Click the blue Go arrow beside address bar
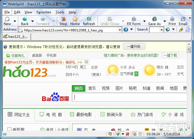 coord(126,29)
